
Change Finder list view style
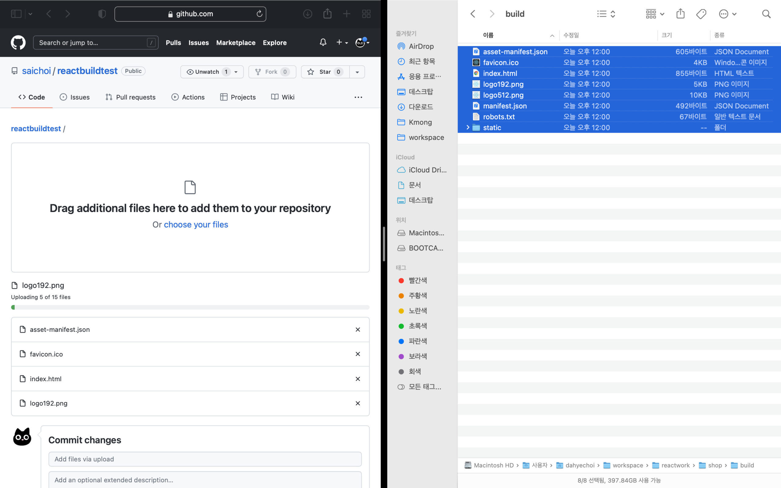coord(606,14)
